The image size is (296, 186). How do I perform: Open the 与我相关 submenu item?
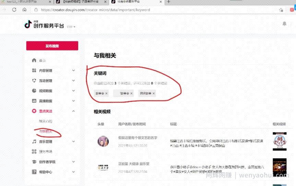pyautogui.click(x=46, y=131)
